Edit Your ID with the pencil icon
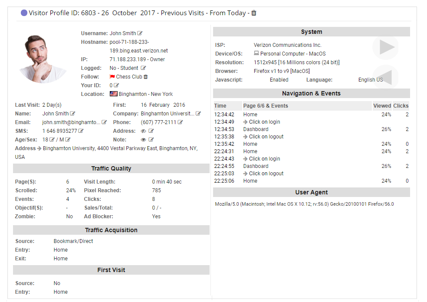Screen dimensions: 427x302 [x=116, y=85]
